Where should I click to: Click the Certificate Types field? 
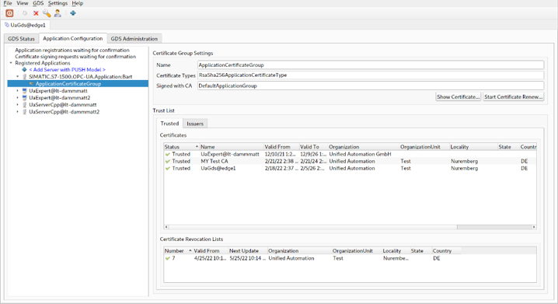pyautogui.click(x=371, y=75)
